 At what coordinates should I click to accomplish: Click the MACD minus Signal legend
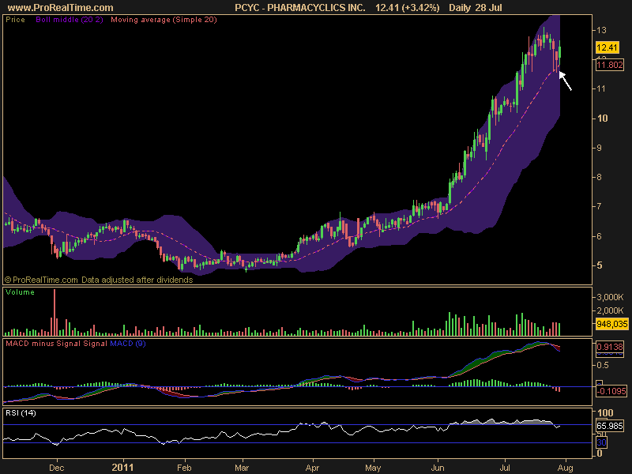coord(43,344)
